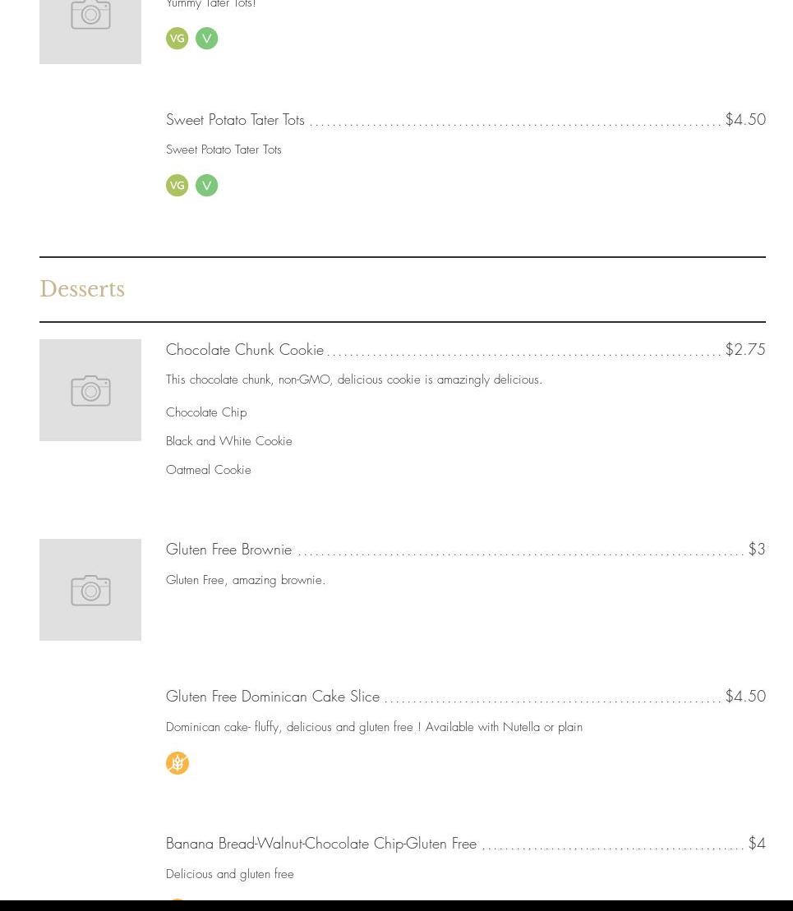The width and height of the screenshot is (793, 911).
Task: Click V badge under Sweet Potato Tater Tots
Action: [x=206, y=186]
